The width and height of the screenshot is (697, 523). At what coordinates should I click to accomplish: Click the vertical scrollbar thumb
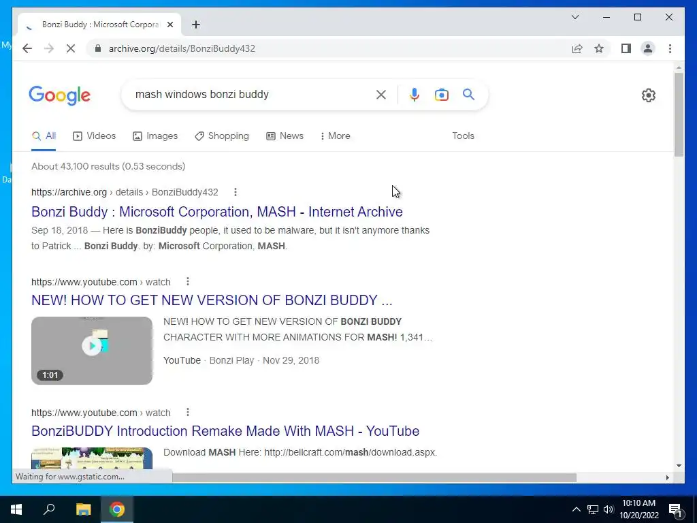tap(679, 114)
